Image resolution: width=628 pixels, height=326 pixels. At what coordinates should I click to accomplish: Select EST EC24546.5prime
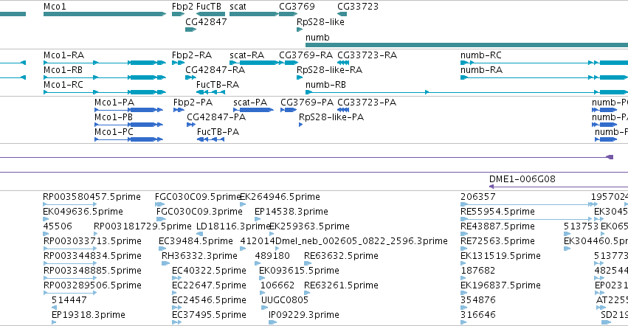pos(176,308)
